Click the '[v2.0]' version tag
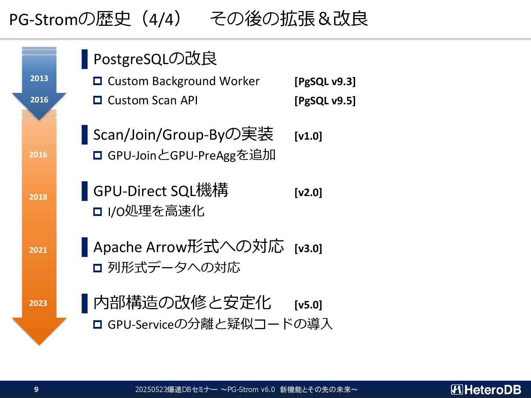This screenshot has height=398, width=531. pyautogui.click(x=308, y=192)
